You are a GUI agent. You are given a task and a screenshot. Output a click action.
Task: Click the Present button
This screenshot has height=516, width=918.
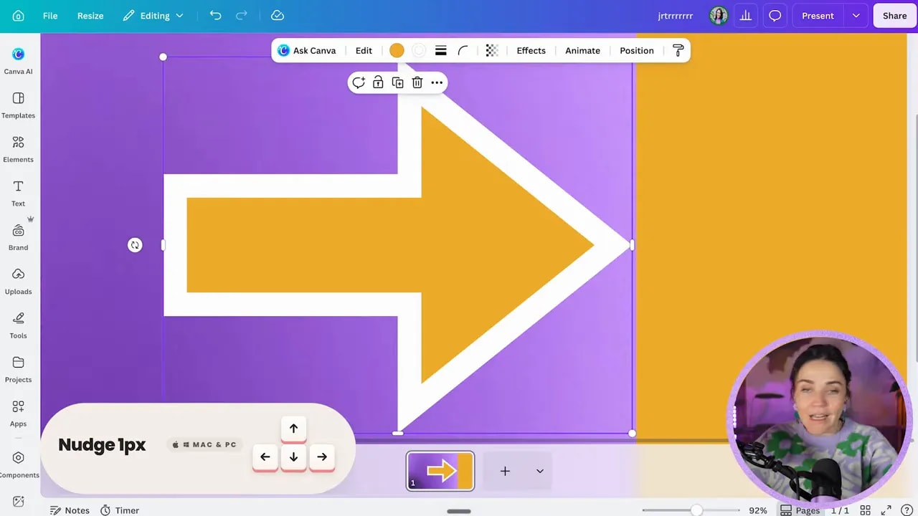pyautogui.click(x=818, y=16)
